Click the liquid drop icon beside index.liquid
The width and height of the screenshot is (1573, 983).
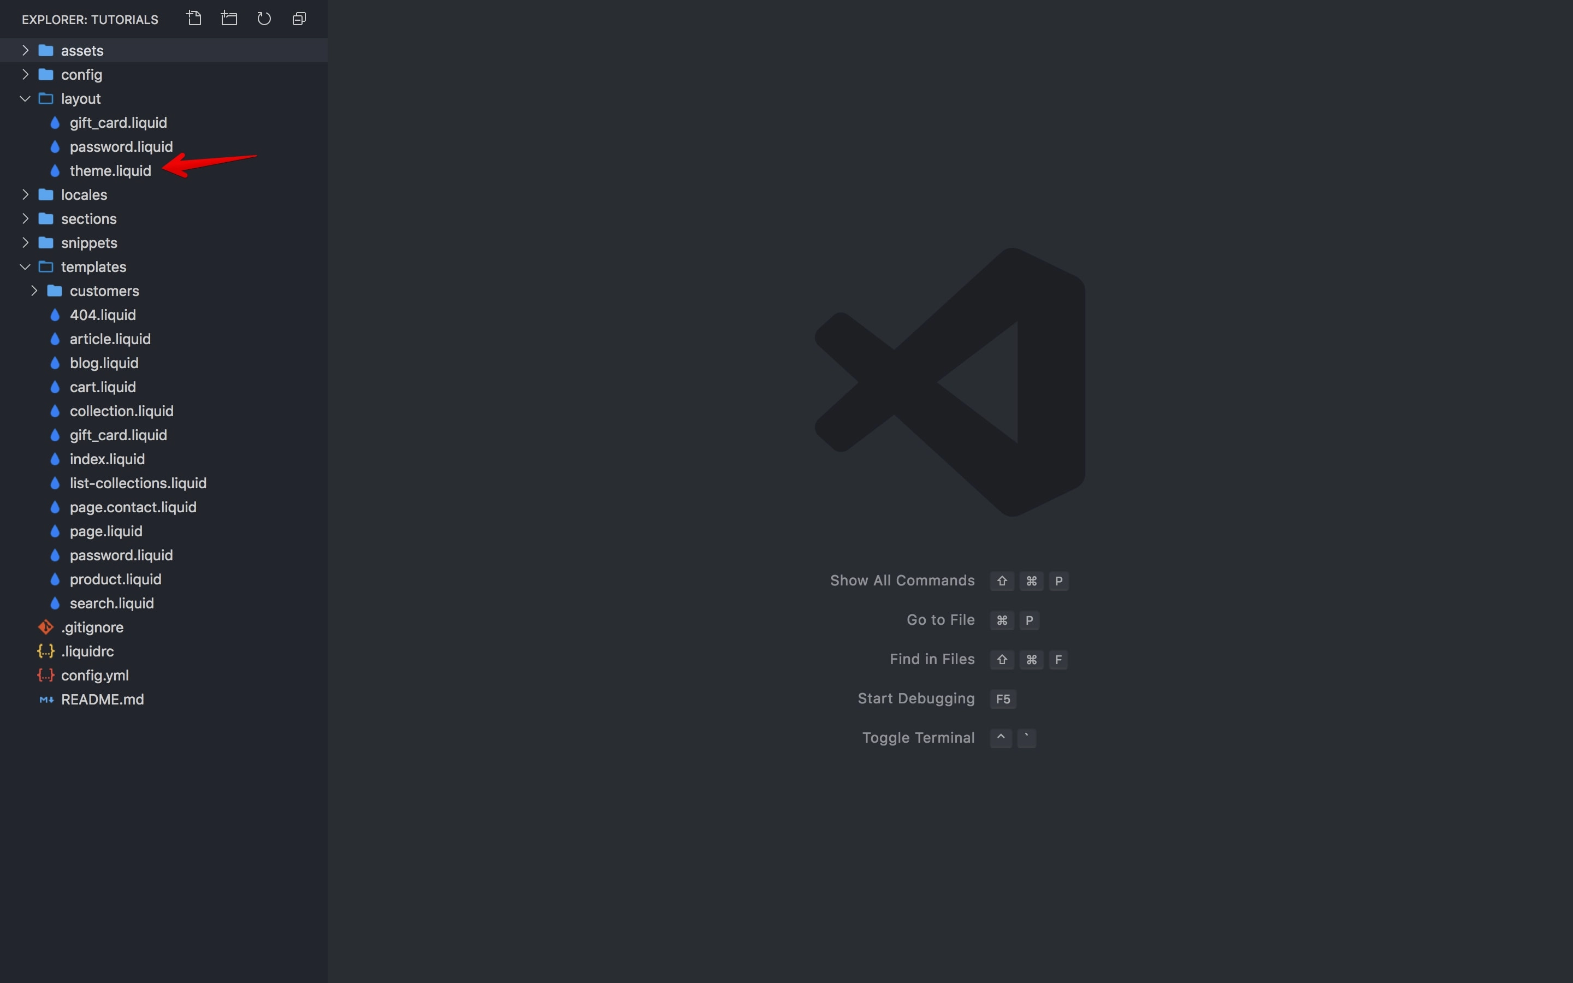55,459
